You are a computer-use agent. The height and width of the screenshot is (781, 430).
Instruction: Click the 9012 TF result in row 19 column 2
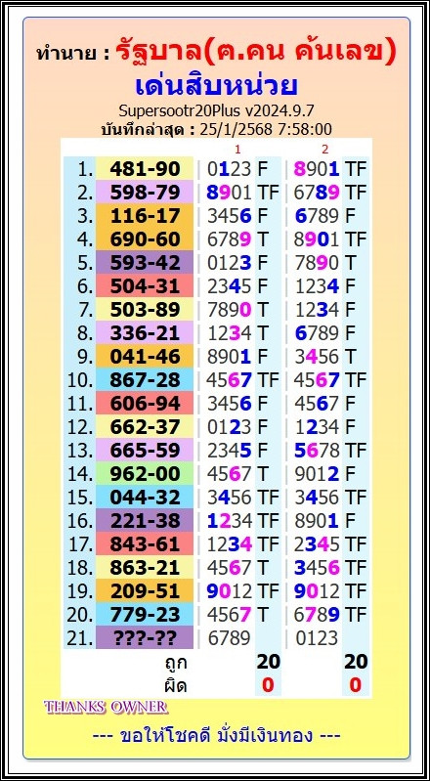tap(330, 590)
